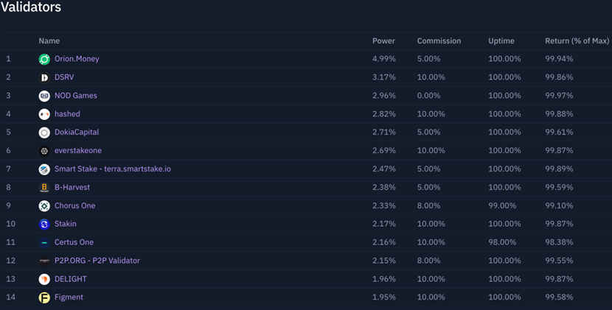Open the Orion.Money validator name link

click(77, 59)
